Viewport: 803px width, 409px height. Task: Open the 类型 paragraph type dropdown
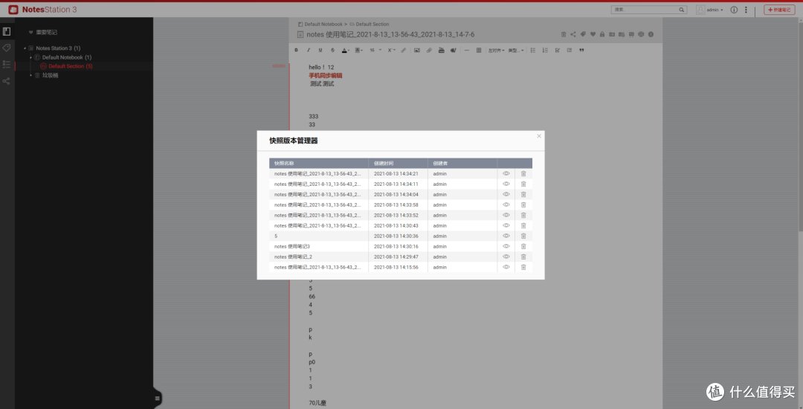516,50
